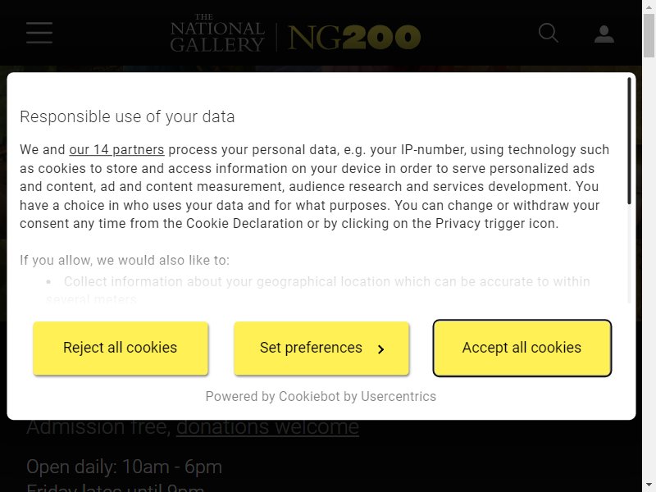Open the user account profile icon
This screenshot has width=656, height=492.
tap(604, 34)
